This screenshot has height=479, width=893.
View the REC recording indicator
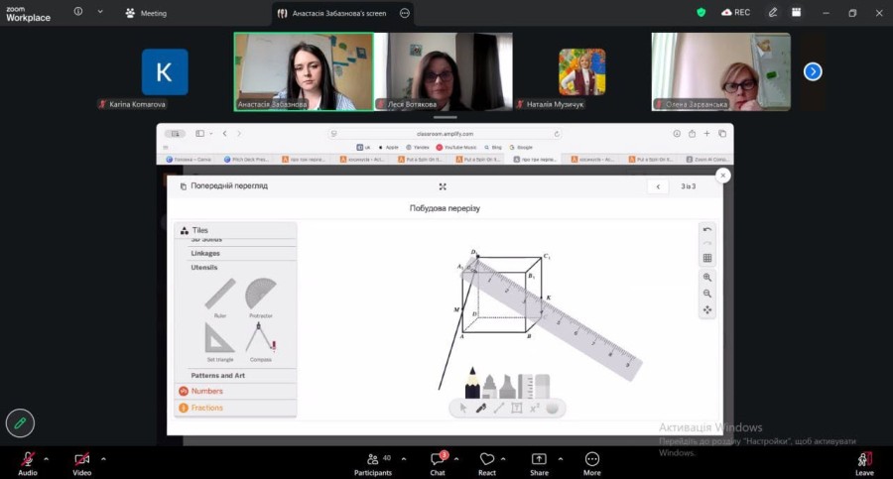click(x=736, y=12)
